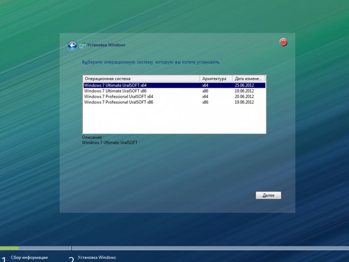Click the Установка Windows window title
Screen dimensions: 349x262
coord(106,45)
